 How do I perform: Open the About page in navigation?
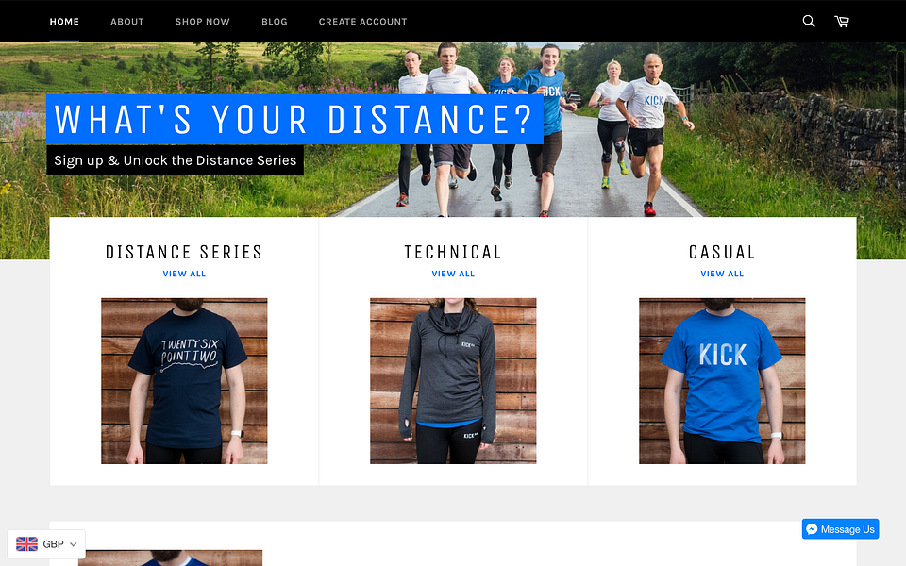click(x=127, y=22)
